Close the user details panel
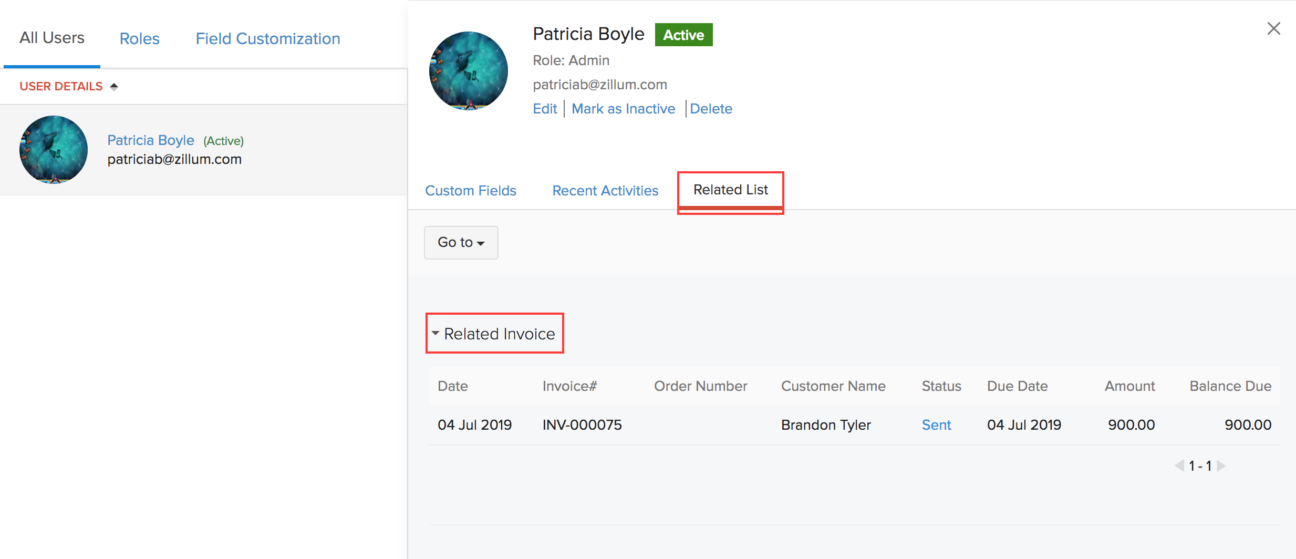The height and width of the screenshot is (559, 1296). pyautogui.click(x=1273, y=28)
